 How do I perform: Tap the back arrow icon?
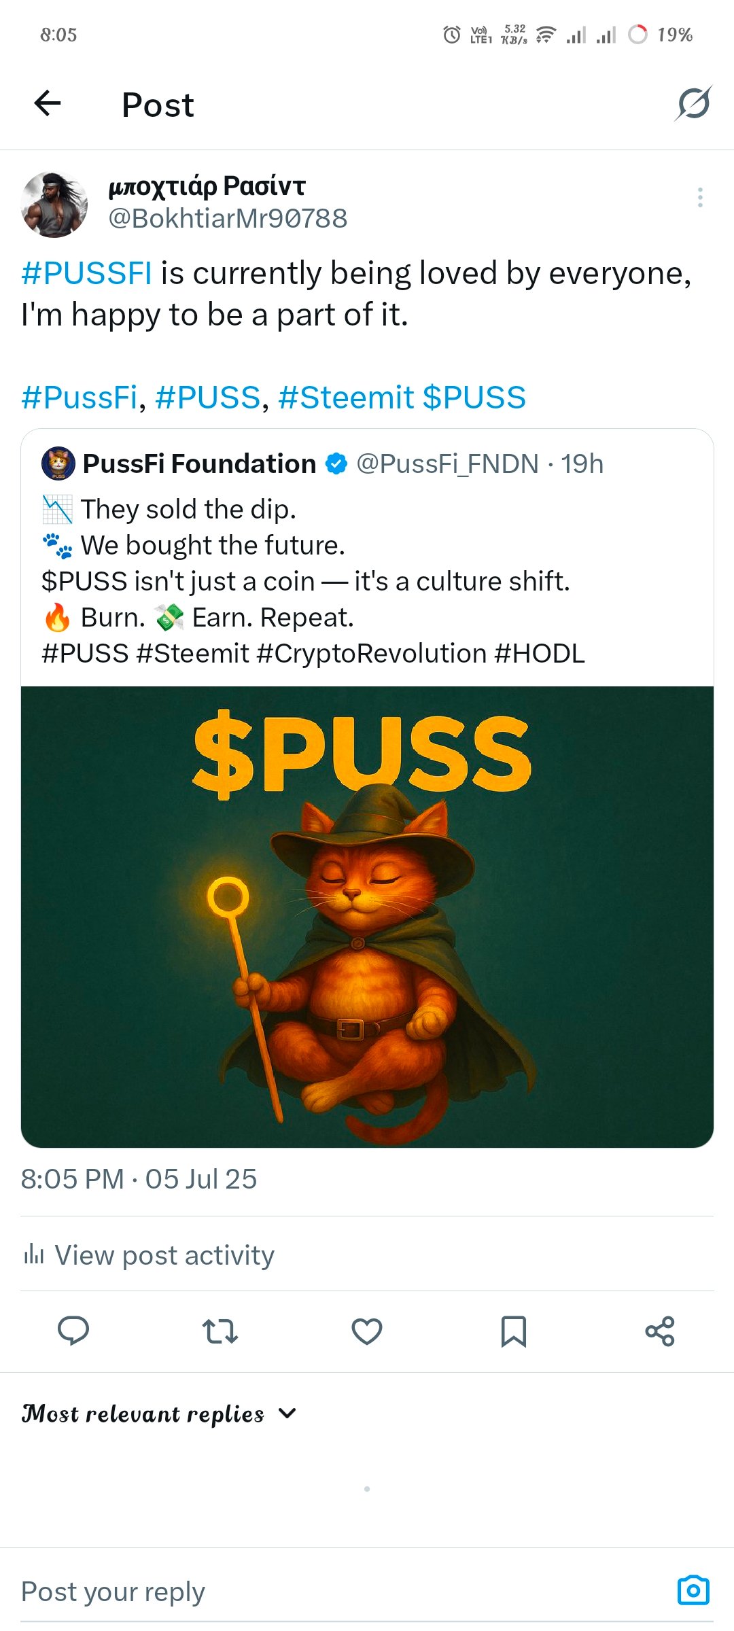click(x=48, y=104)
